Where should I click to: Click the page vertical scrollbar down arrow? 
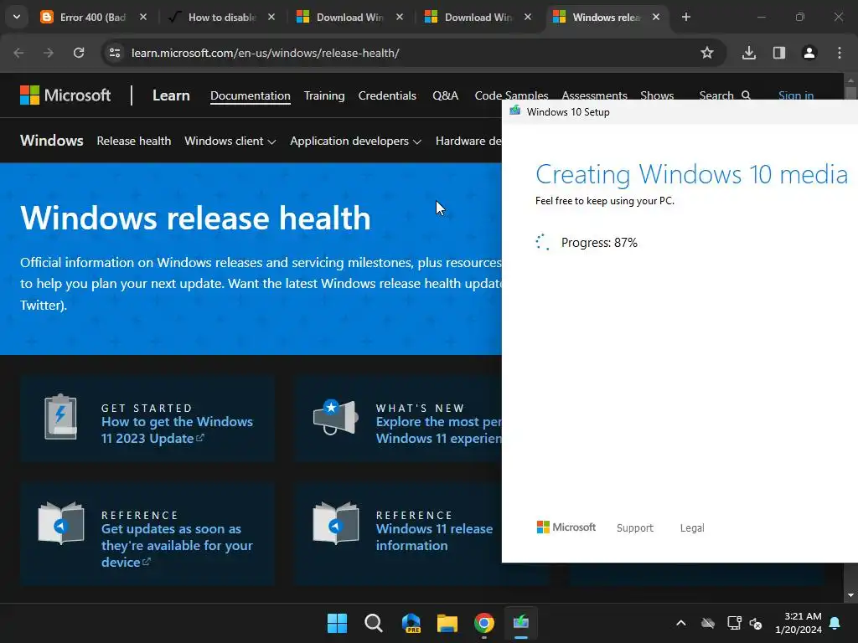point(850,595)
